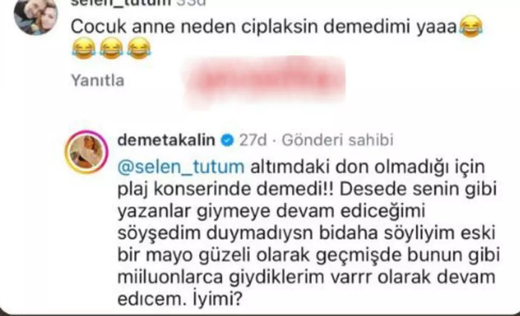Screen dimensions: 520x316
Task: Tap Yanıtla to reply to the comment
Action: point(98,81)
